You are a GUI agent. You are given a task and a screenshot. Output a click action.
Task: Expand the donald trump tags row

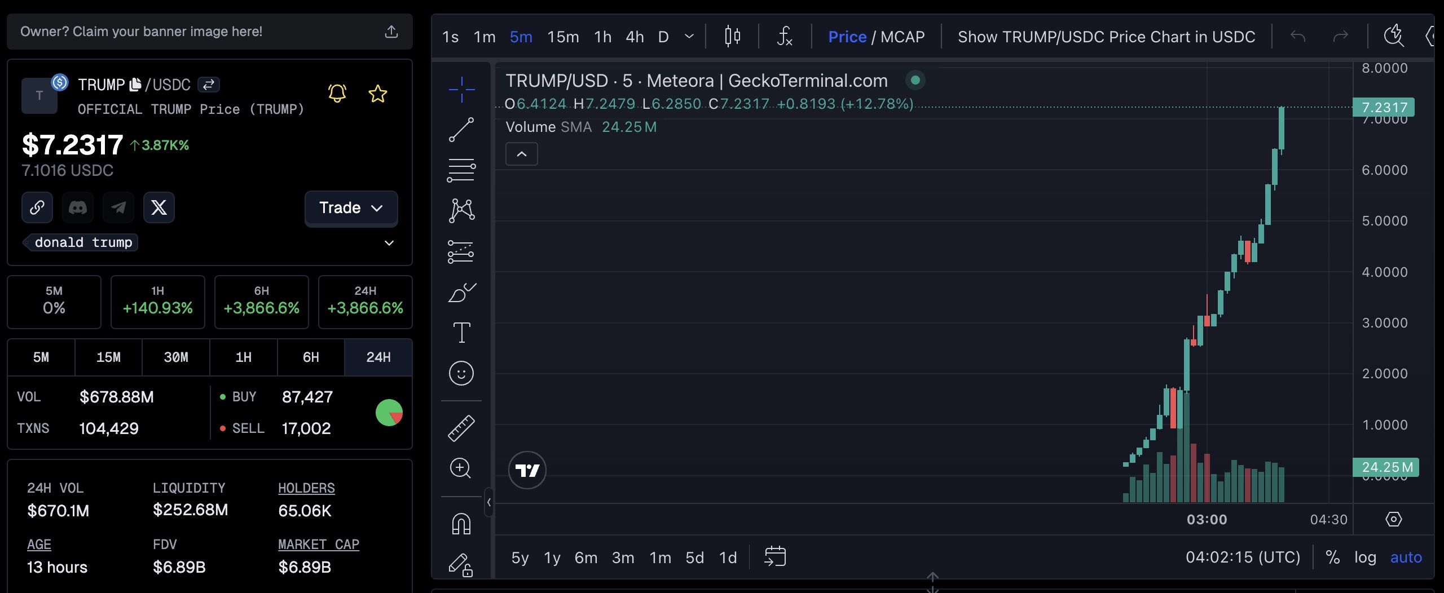389,243
